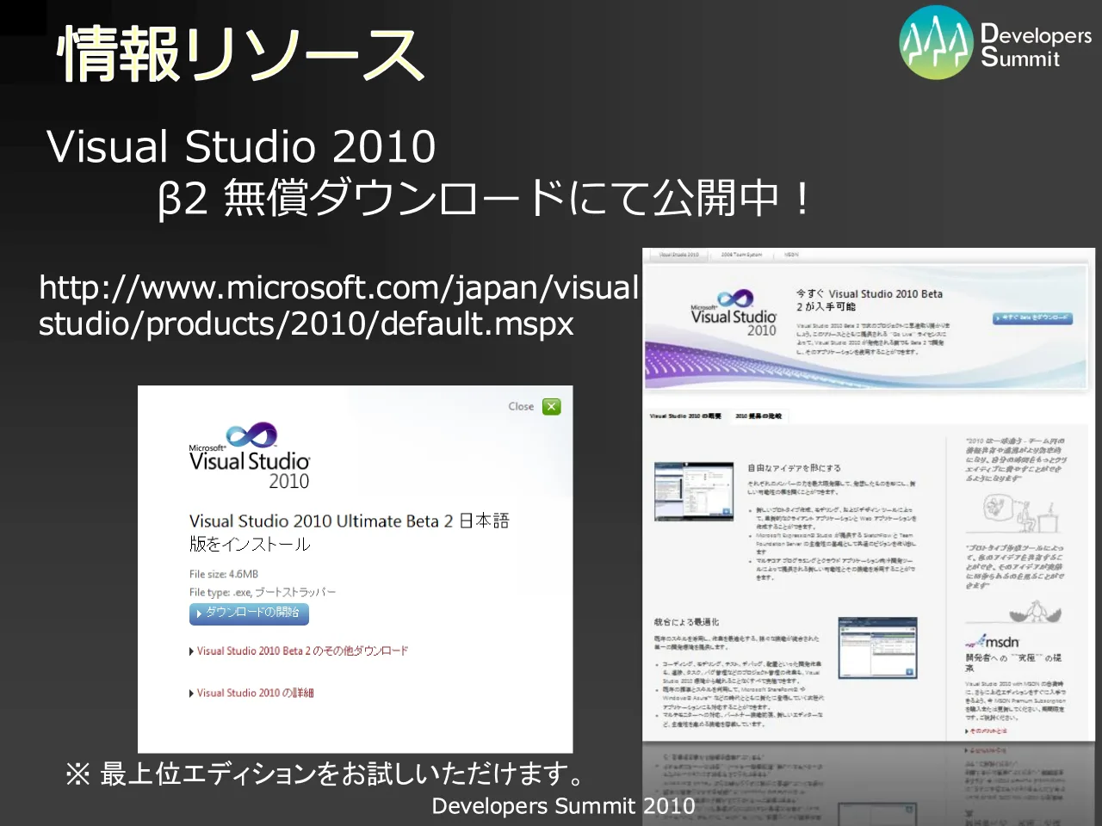Open the IDE screenshot thumbnail beside 自由なアイデアを形にする
The width and height of the screenshot is (1102, 826).
click(x=694, y=491)
